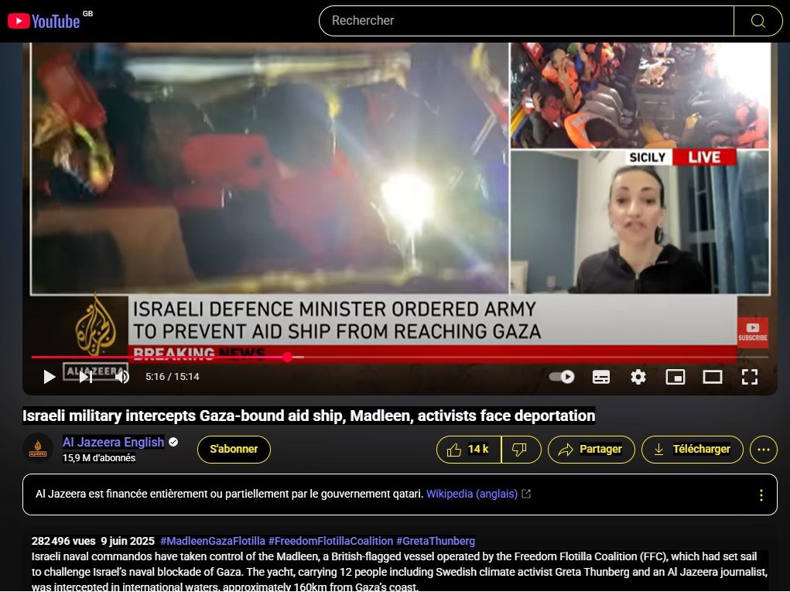Toggle the autoplay switch in the player
This screenshot has height=592, width=790.
click(x=562, y=377)
